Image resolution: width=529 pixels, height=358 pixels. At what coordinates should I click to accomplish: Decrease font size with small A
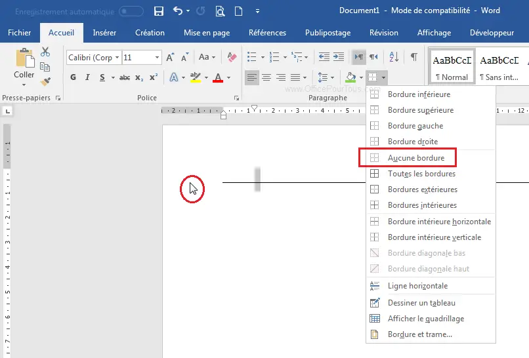click(184, 57)
